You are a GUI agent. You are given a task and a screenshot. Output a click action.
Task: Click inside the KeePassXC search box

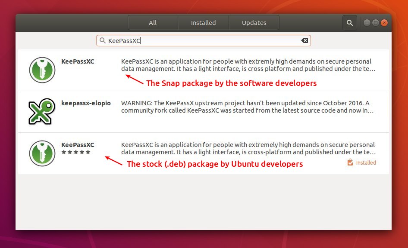tap(204, 41)
